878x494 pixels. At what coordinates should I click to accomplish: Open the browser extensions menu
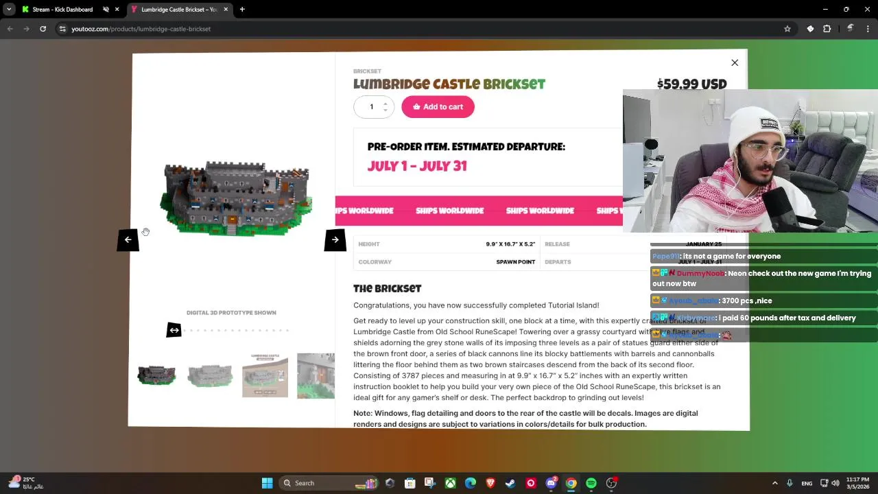pyautogui.click(x=827, y=29)
